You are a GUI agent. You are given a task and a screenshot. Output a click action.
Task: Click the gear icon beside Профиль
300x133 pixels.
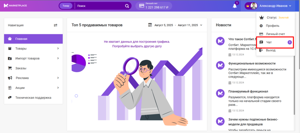pyautogui.click(x=261, y=26)
